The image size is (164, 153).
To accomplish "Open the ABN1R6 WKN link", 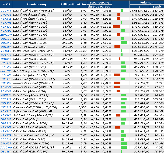I will click(6, 115).
